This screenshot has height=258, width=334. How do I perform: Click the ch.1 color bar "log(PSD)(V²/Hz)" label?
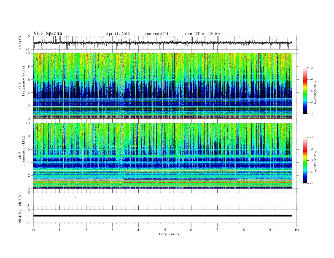[316, 92]
